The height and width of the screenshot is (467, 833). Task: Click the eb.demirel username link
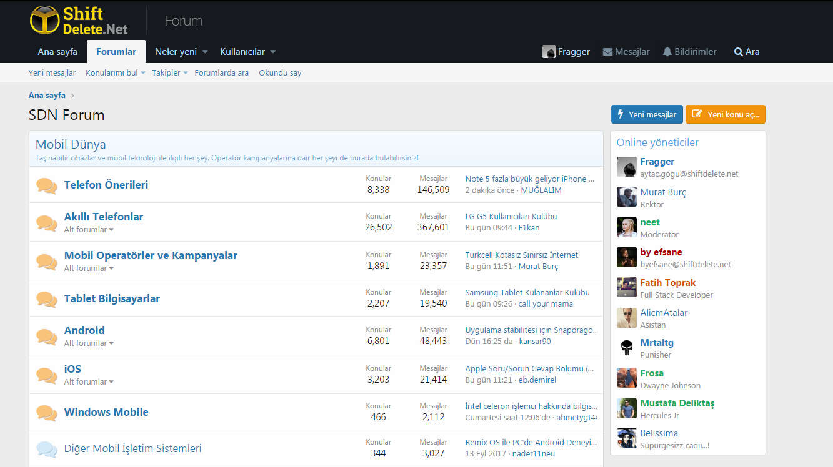tap(537, 380)
